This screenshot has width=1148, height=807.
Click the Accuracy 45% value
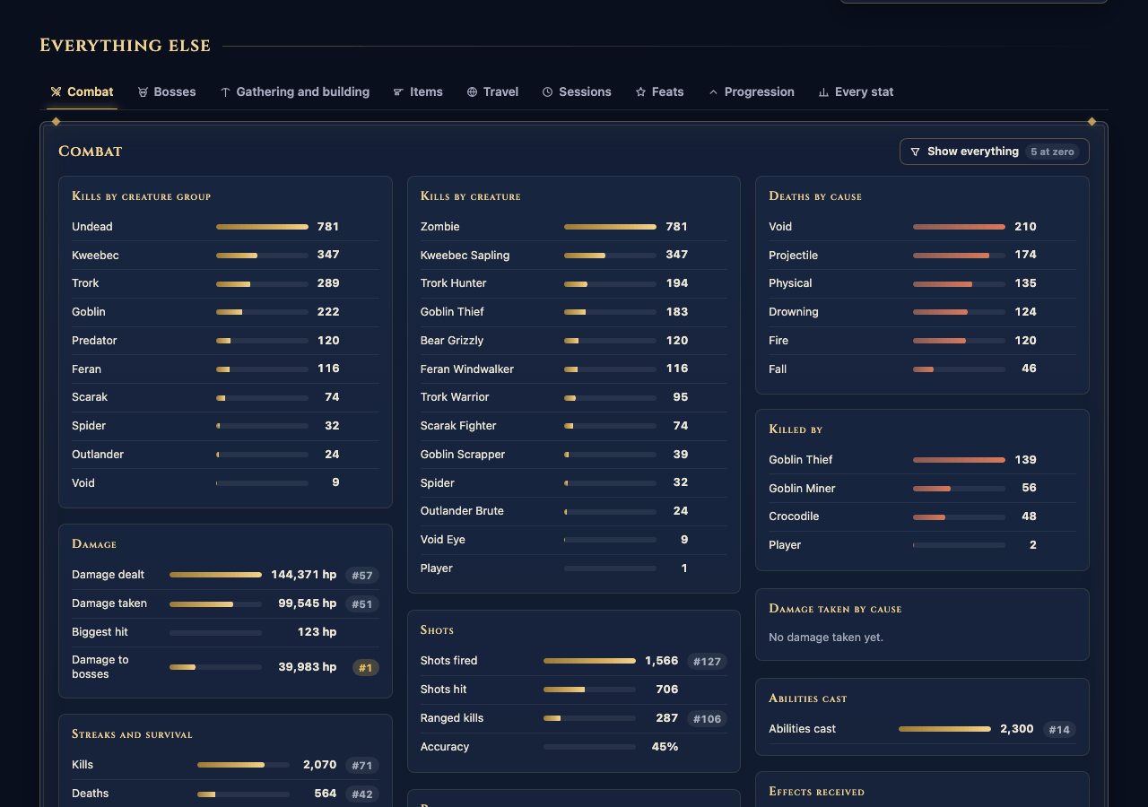[665, 747]
